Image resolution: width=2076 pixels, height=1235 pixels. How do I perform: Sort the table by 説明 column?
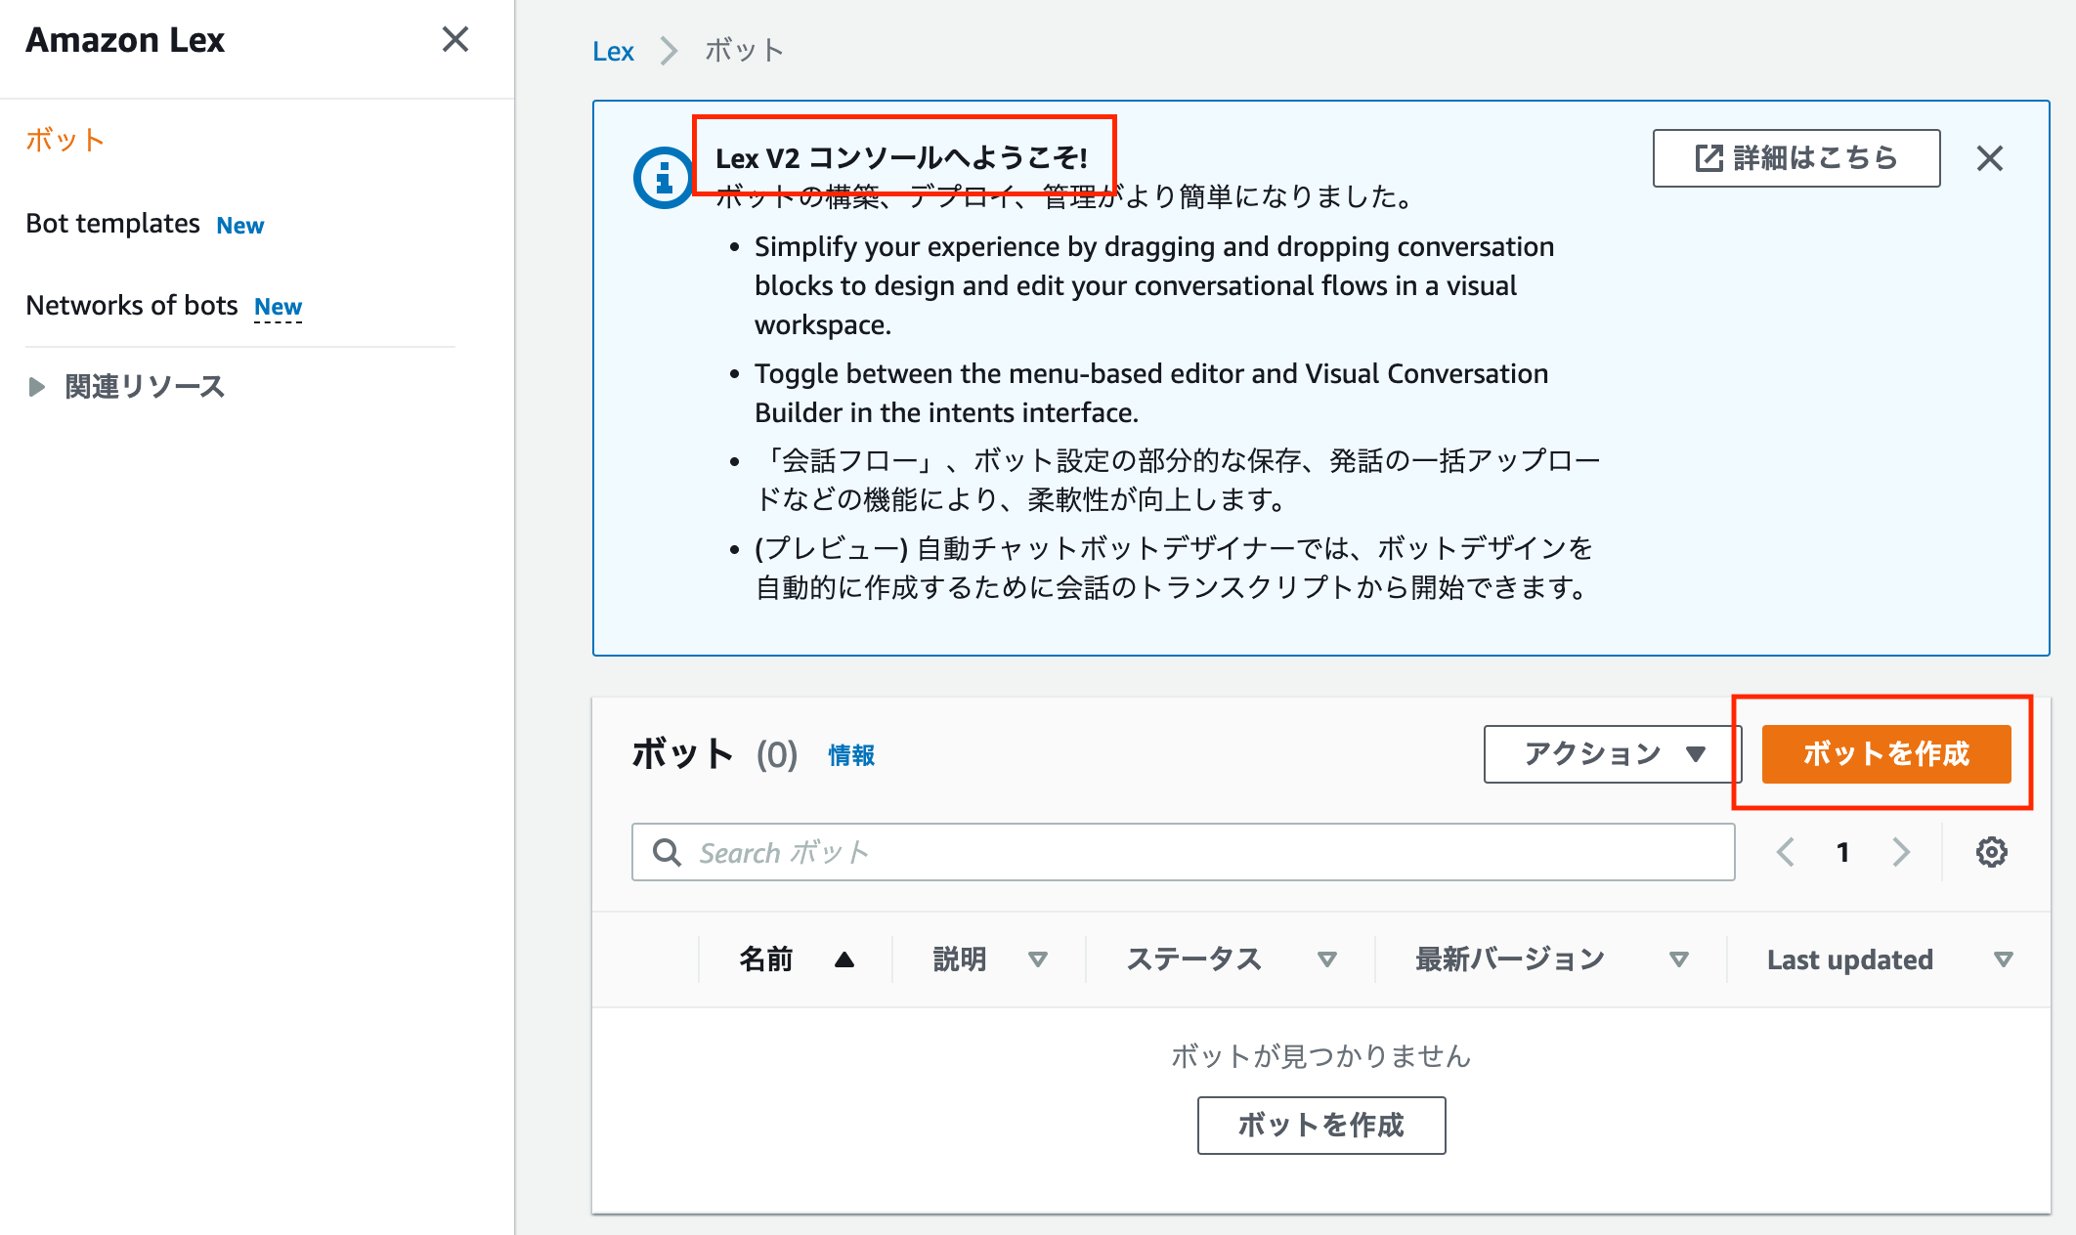tap(990, 959)
